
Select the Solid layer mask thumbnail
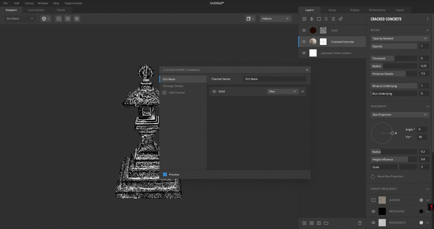pos(323,30)
